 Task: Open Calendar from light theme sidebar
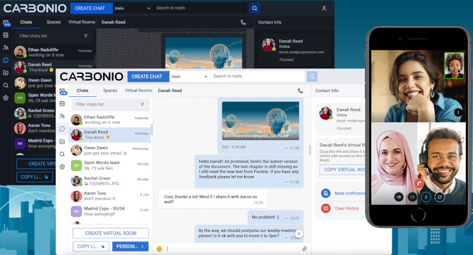point(63,104)
